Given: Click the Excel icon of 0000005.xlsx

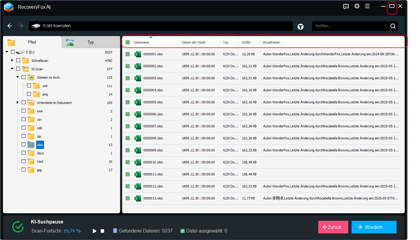Looking at the screenshot, I should pyautogui.click(x=138, y=102).
